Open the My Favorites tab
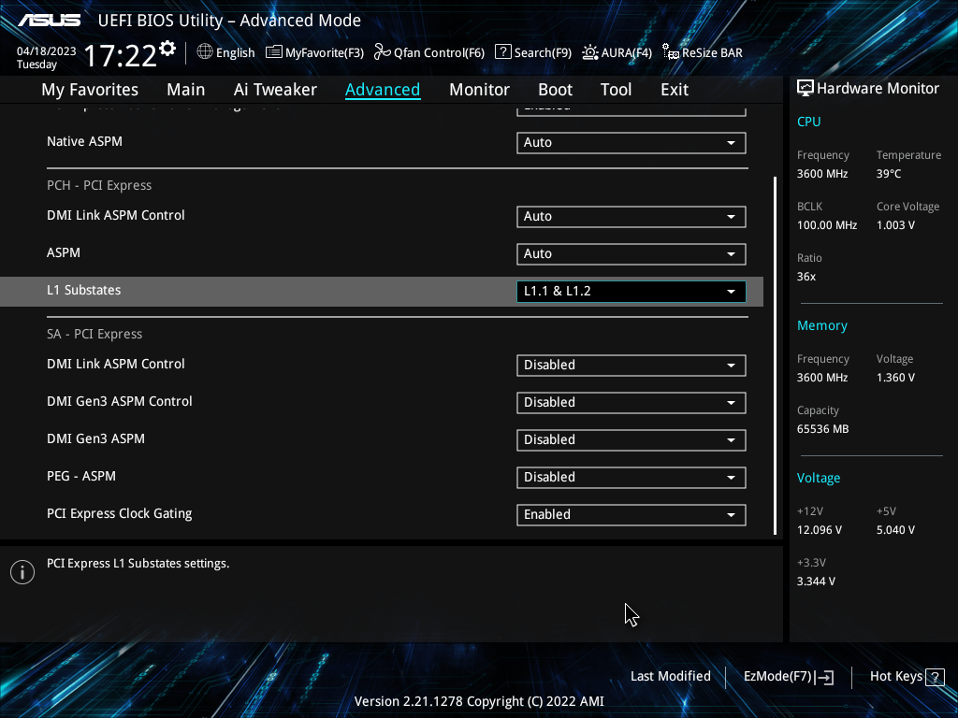The width and height of the screenshot is (958, 718). tap(90, 90)
